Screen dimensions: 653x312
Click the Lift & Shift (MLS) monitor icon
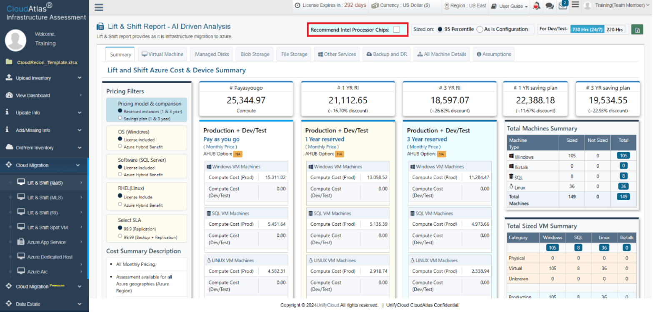pyautogui.click(x=21, y=197)
